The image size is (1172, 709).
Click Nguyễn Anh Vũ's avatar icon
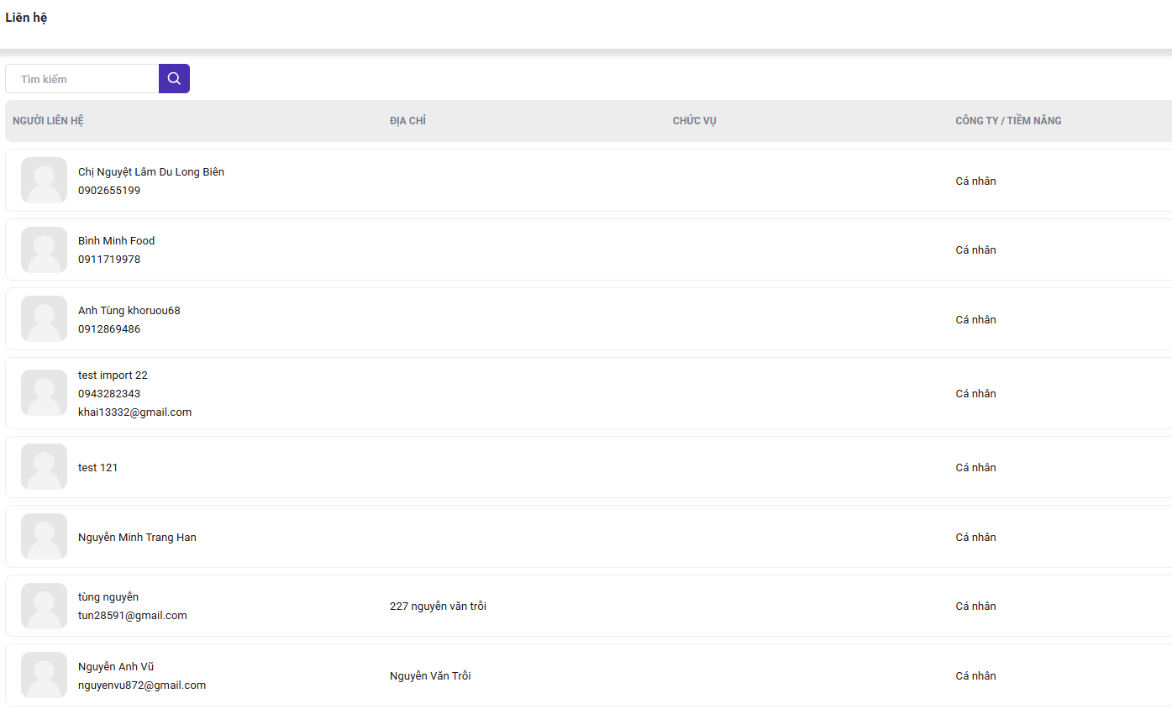(x=44, y=675)
